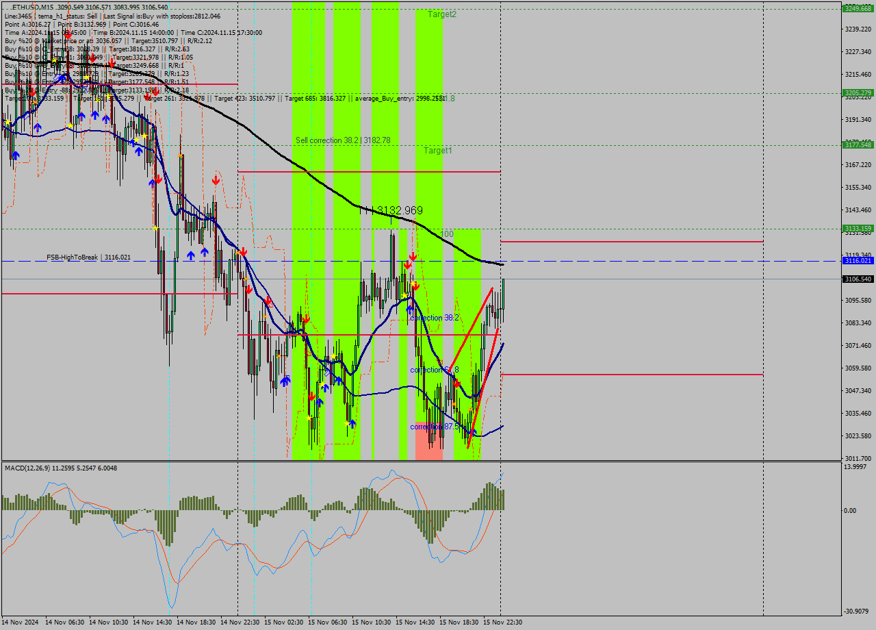Select the green '100' level label

[x=447, y=234]
